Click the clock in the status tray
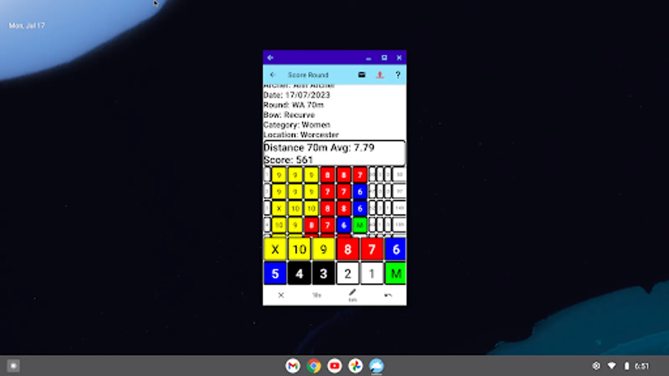The width and height of the screenshot is (669, 376). pyautogui.click(x=642, y=366)
